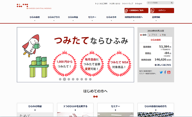
Task: Select the first carousel dot
Action: (60, 79)
